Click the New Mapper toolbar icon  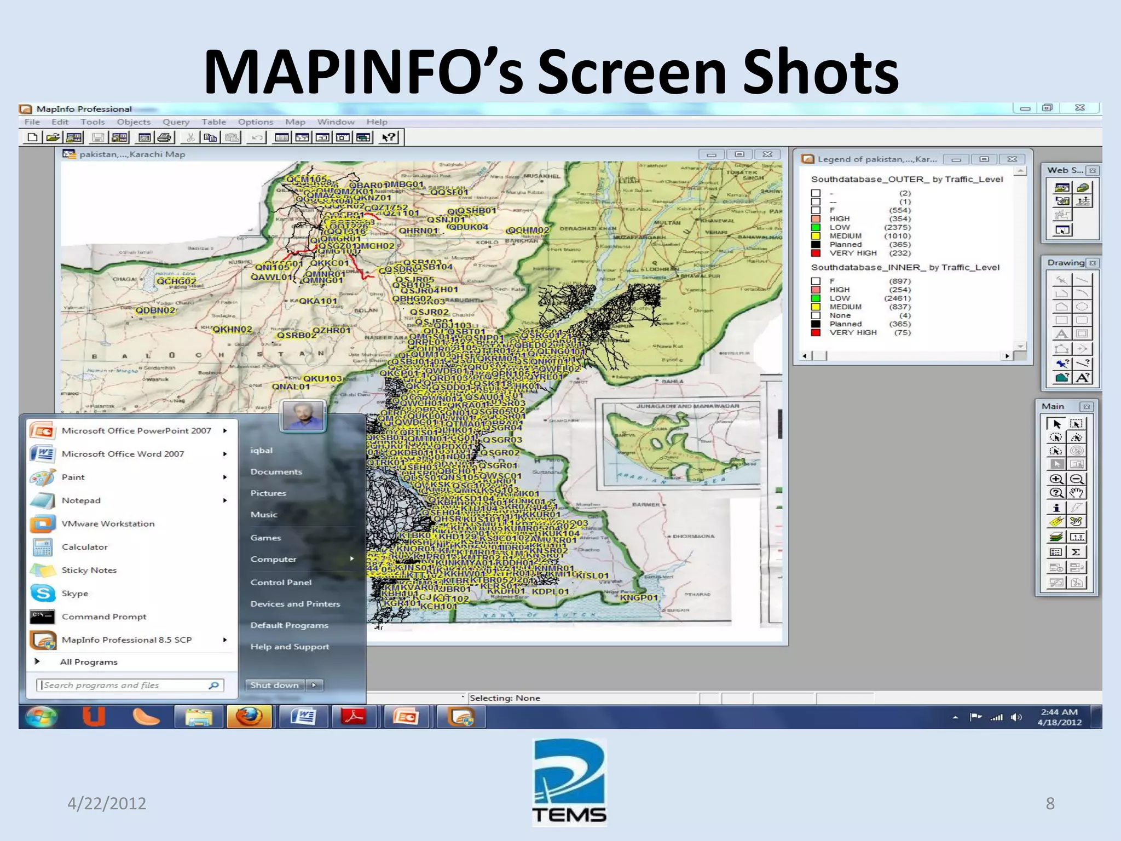click(302, 137)
